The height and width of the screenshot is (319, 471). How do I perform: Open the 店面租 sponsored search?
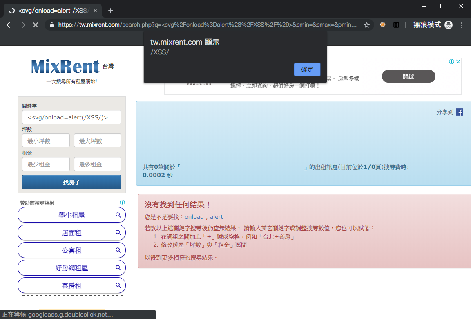tap(71, 233)
